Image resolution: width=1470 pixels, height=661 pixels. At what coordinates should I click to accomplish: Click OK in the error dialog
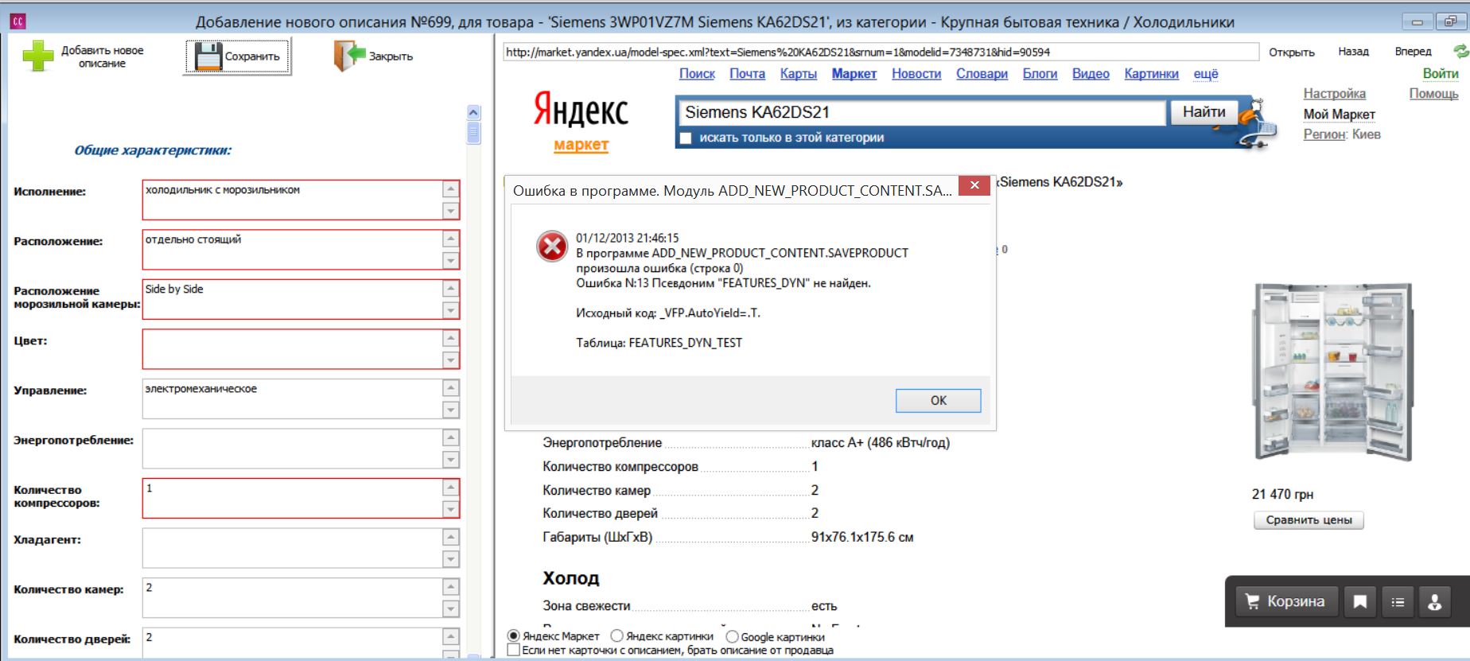[938, 400]
